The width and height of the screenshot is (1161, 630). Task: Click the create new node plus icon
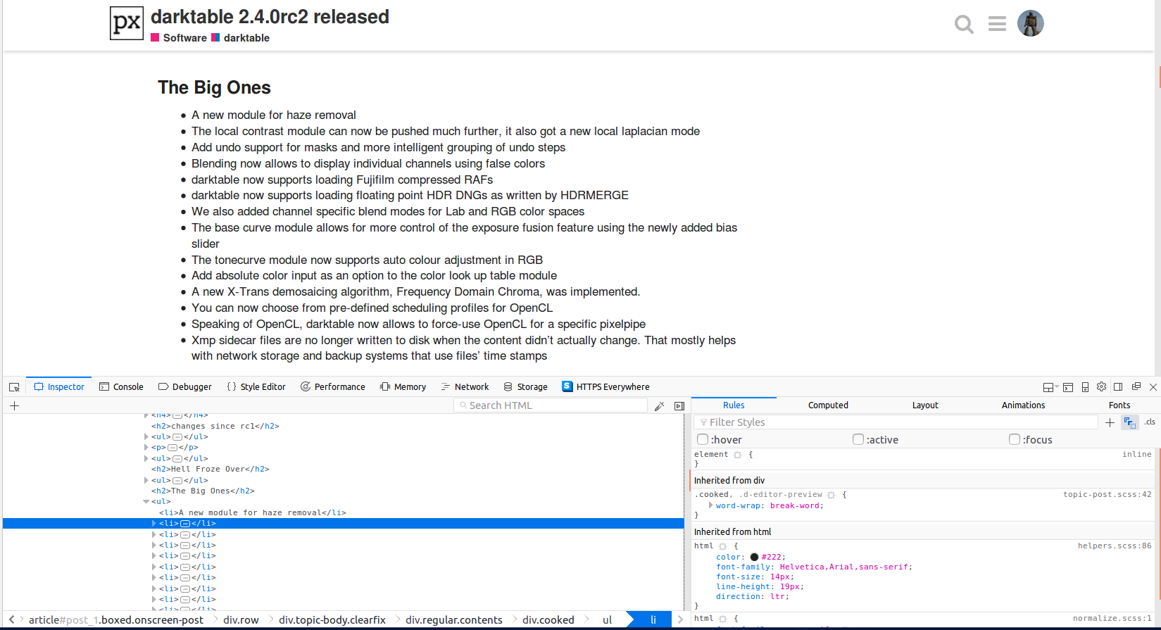tap(14, 405)
